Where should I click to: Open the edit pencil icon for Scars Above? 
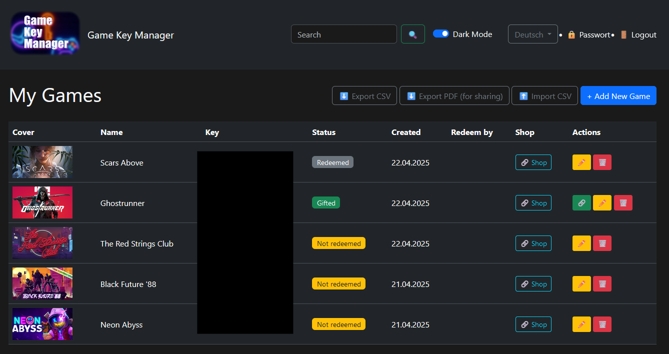pos(581,162)
